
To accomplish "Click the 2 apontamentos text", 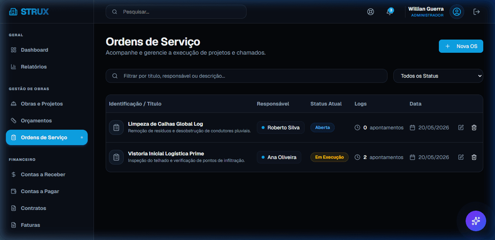I will click(383, 157).
